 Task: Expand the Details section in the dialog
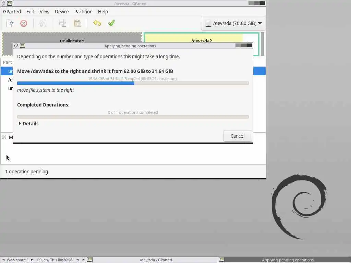(x=28, y=124)
